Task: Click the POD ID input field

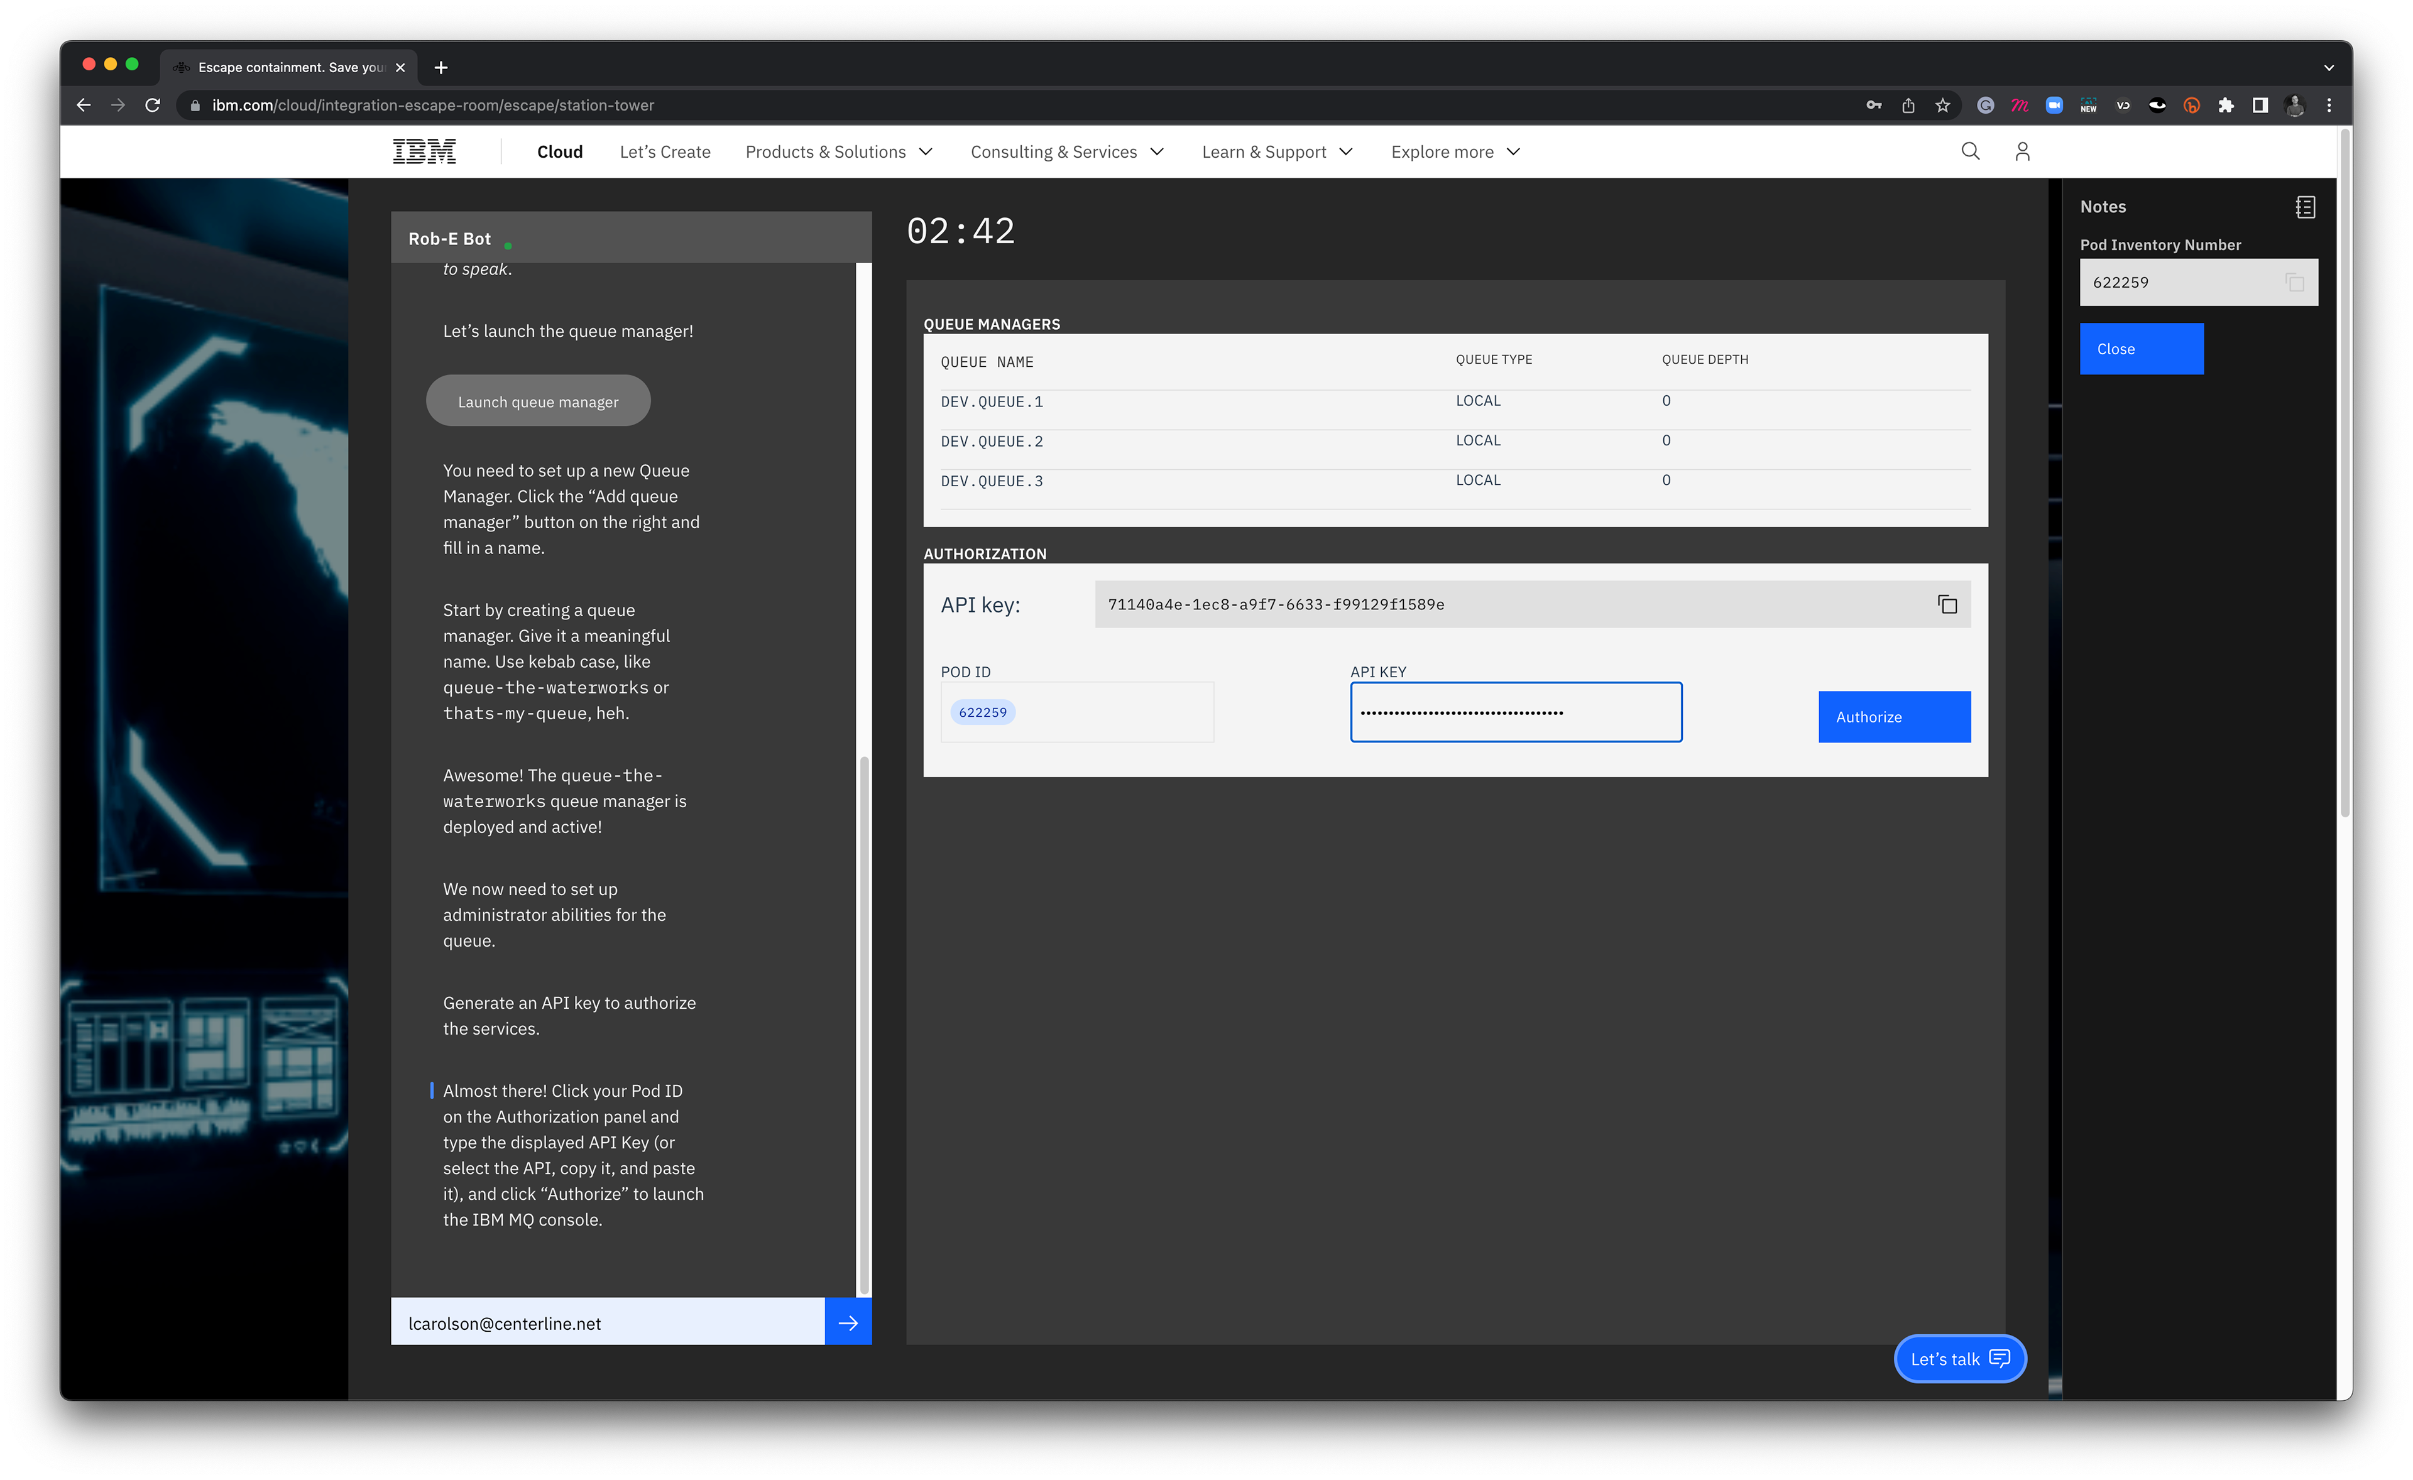Action: click(1076, 712)
